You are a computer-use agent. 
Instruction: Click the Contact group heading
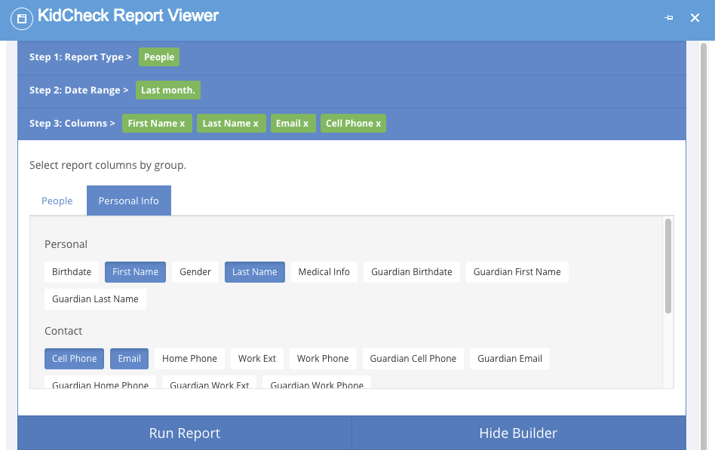[x=63, y=331]
